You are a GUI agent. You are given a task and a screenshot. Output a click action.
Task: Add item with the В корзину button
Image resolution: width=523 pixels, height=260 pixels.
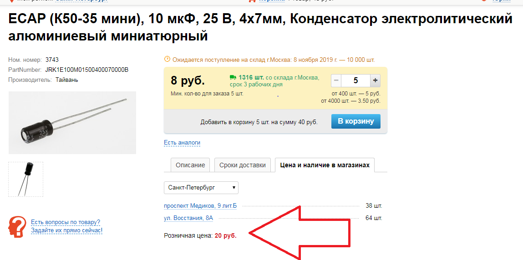coord(355,121)
